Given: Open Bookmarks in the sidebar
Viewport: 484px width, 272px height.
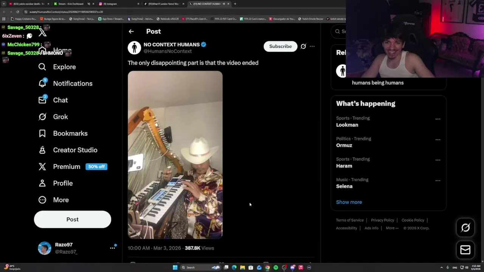Looking at the screenshot, I should coord(63,133).
